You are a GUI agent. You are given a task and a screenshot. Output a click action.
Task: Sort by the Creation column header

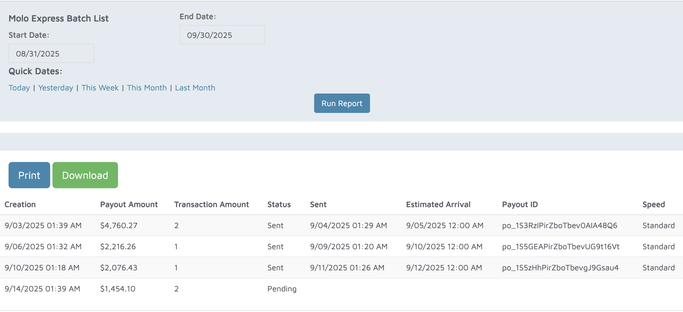[x=20, y=204]
